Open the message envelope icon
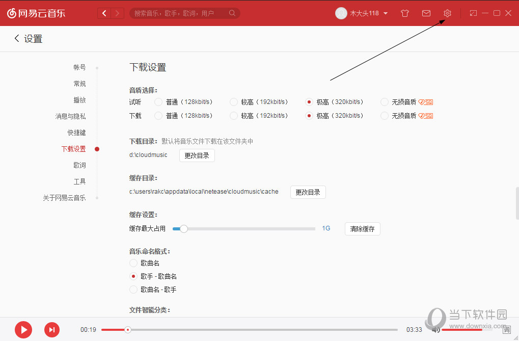 (x=426, y=13)
